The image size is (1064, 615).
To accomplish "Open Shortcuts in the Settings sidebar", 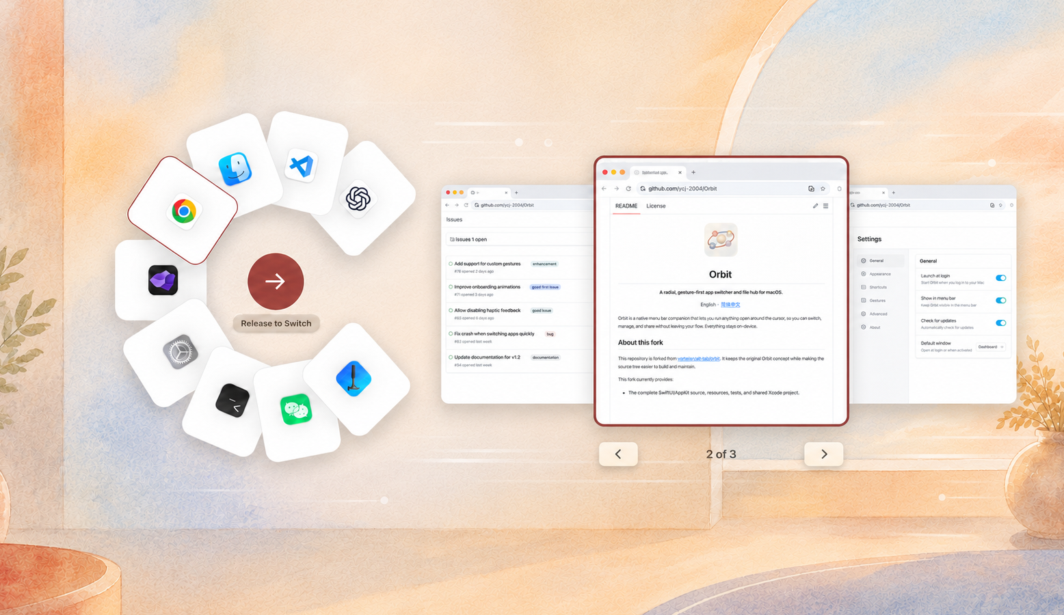I will tap(881, 288).
